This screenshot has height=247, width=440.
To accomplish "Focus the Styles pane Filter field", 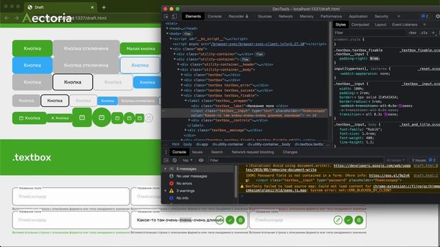I will [x=370, y=33].
